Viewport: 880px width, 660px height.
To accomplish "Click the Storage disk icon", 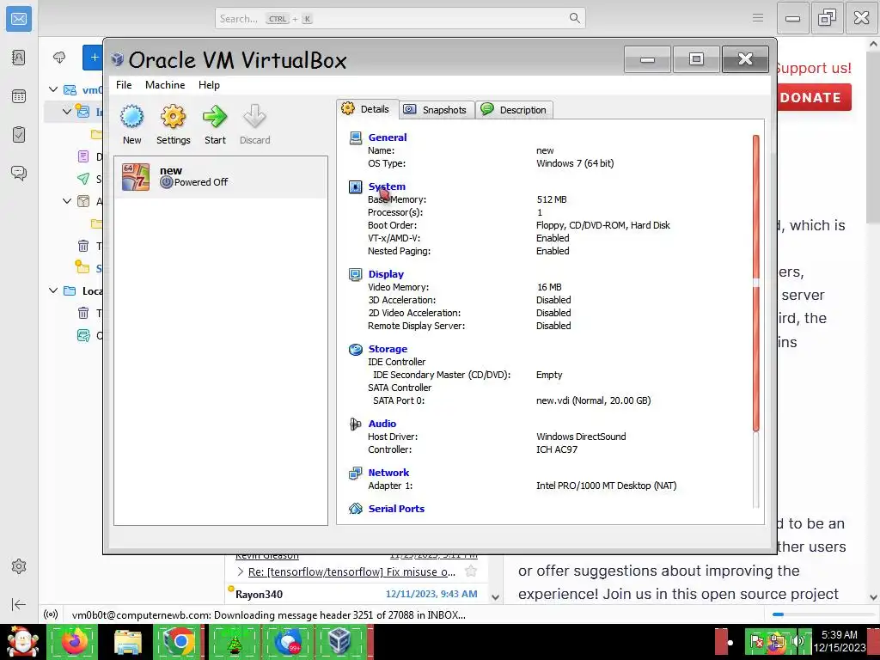I will [355, 349].
